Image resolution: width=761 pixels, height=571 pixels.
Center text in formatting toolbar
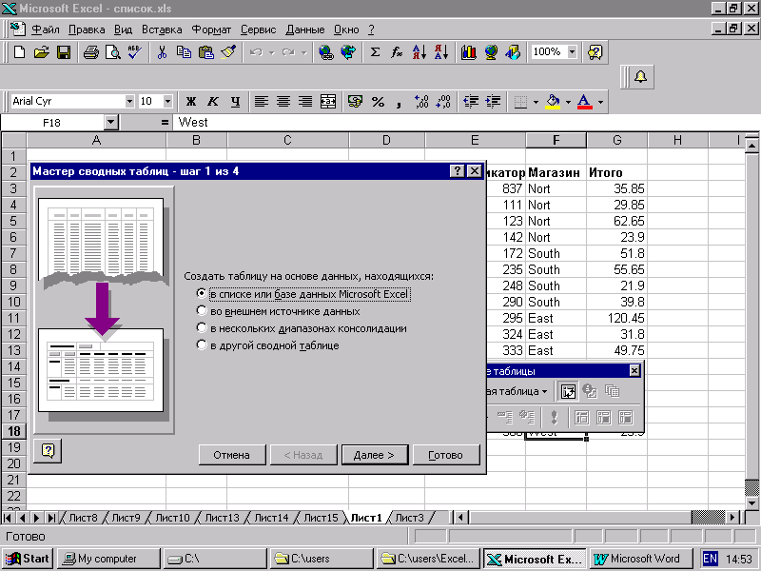pyautogui.click(x=283, y=102)
